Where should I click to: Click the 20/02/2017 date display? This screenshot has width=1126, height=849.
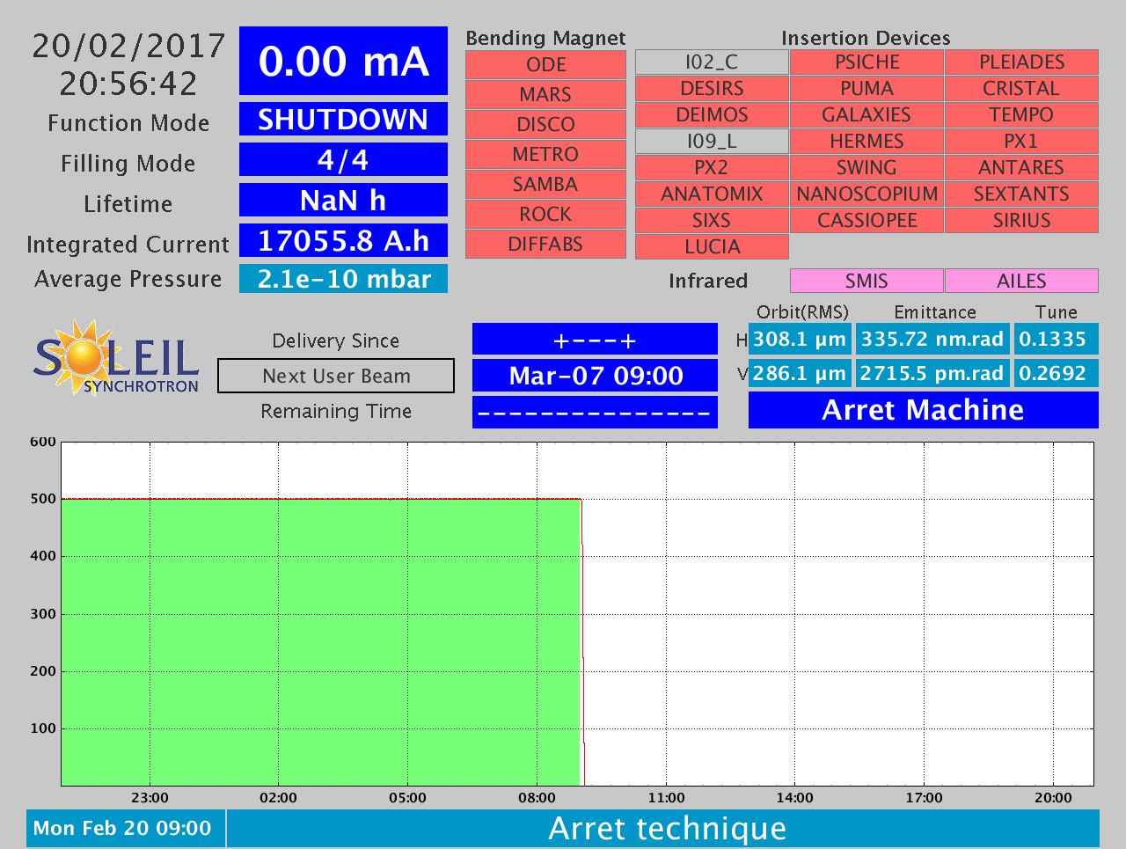[128, 46]
